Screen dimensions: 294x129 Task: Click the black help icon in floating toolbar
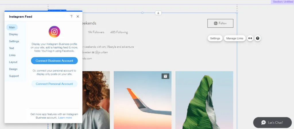coord(258,38)
